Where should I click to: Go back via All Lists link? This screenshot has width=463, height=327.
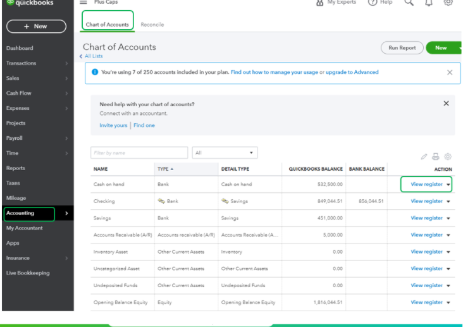click(x=94, y=56)
